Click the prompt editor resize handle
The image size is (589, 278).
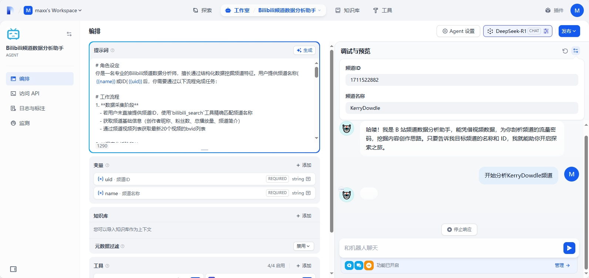click(205, 150)
